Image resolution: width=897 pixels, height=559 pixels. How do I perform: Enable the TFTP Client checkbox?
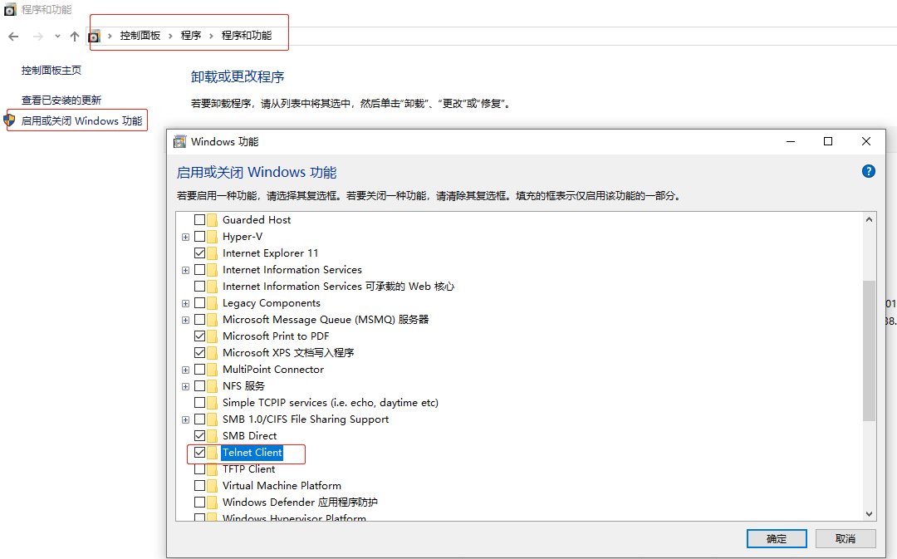(x=199, y=468)
